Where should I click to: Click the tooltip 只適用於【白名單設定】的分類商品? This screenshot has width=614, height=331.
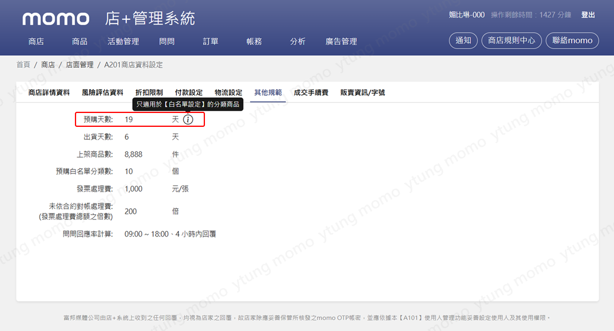[188, 104]
